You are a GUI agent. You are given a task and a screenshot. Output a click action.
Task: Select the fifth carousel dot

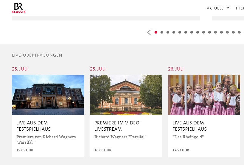click(x=180, y=32)
